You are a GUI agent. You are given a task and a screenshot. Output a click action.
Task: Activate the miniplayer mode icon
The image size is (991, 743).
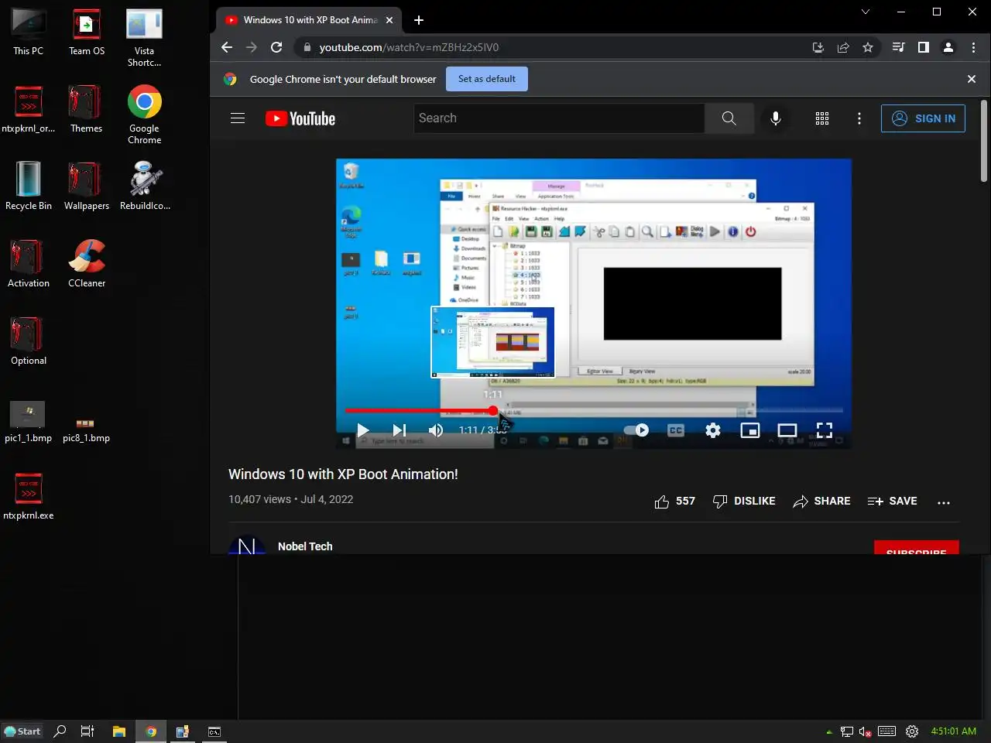(749, 430)
